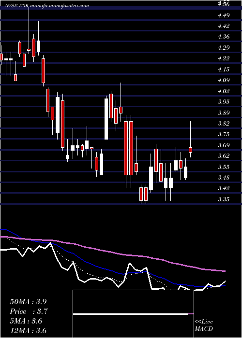The width and height of the screenshot is (242, 338).
Task: Click the 4.15 price axis label
Action: click(x=224, y=70)
